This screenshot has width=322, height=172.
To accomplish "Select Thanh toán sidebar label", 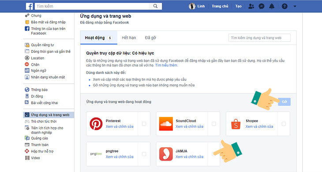I will 40,145.
